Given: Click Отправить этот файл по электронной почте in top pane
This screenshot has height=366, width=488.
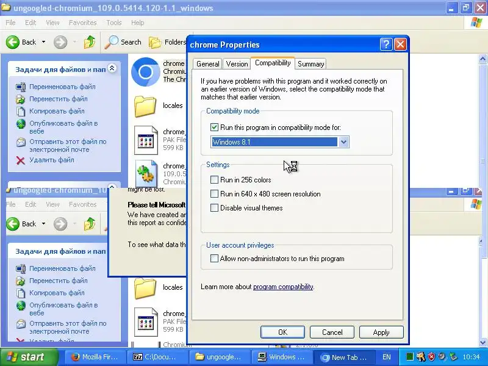Looking at the screenshot, I should pyautogui.click(x=68, y=145).
